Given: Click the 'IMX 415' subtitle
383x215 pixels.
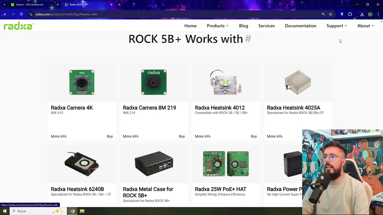Looking at the screenshot, I should (x=57, y=113).
